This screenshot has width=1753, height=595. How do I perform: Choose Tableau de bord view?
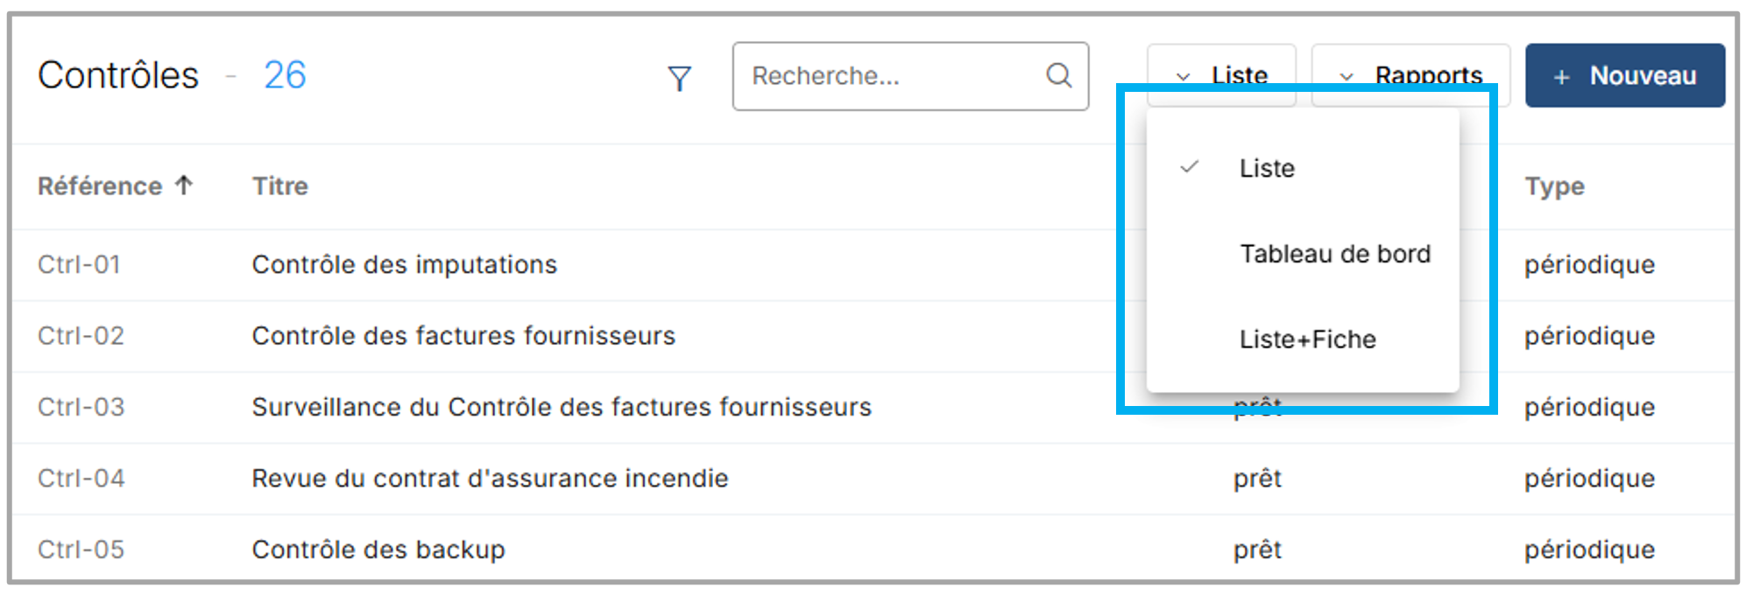click(1334, 254)
